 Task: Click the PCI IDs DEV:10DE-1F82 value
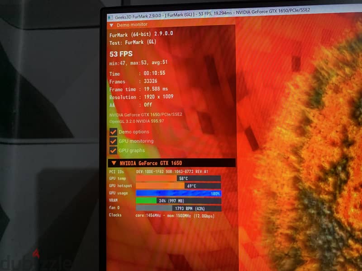172,172
